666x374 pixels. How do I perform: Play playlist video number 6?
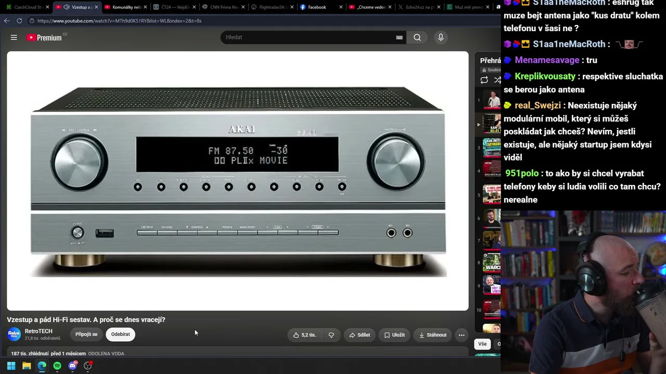492,218
